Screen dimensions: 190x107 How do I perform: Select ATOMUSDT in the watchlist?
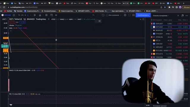click(170, 37)
